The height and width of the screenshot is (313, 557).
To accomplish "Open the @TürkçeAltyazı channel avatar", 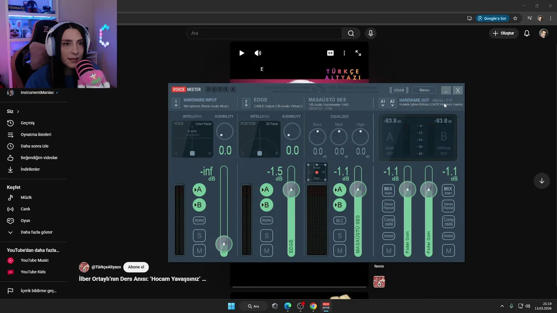I will 84,267.
